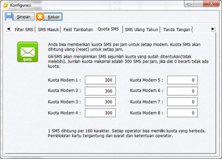Go to the SMS Ulang Tahun tab
Viewport: 222px width, 159px height.
[x=141, y=30]
